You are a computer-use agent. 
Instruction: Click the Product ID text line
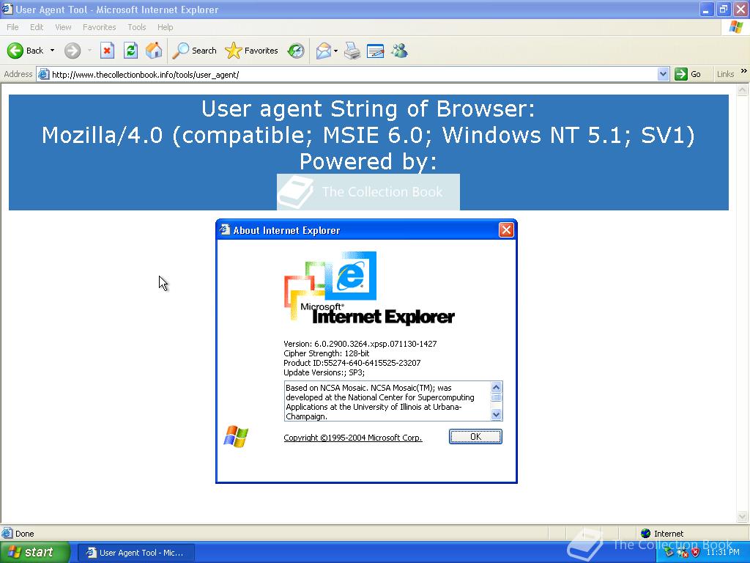(352, 363)
